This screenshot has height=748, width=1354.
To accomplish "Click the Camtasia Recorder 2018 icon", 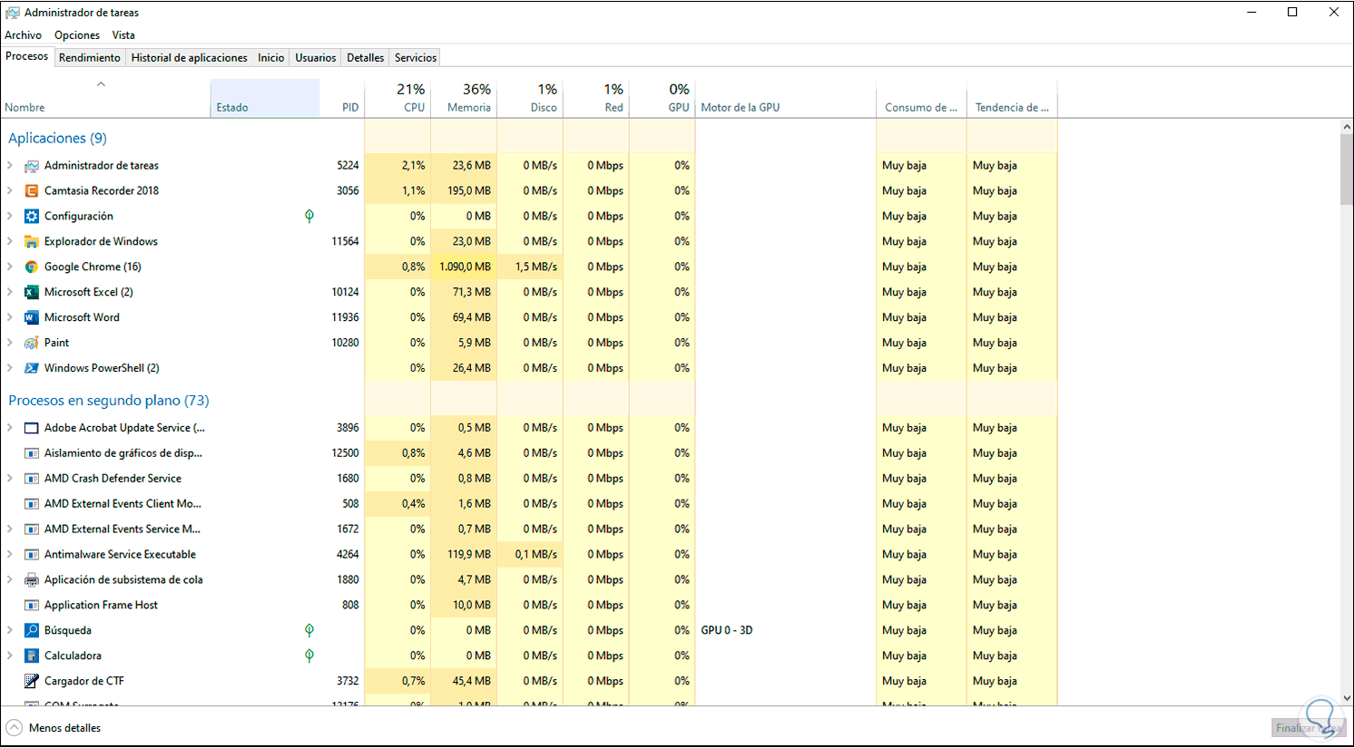I will point(32,191).
